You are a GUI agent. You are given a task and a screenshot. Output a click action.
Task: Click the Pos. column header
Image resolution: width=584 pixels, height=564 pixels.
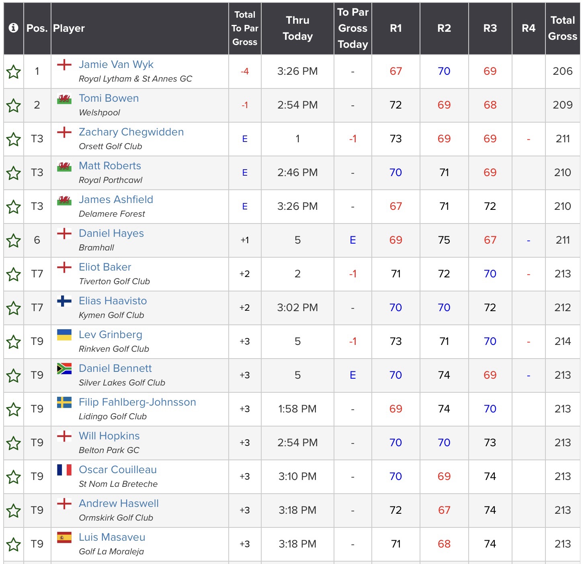[37, 28]
